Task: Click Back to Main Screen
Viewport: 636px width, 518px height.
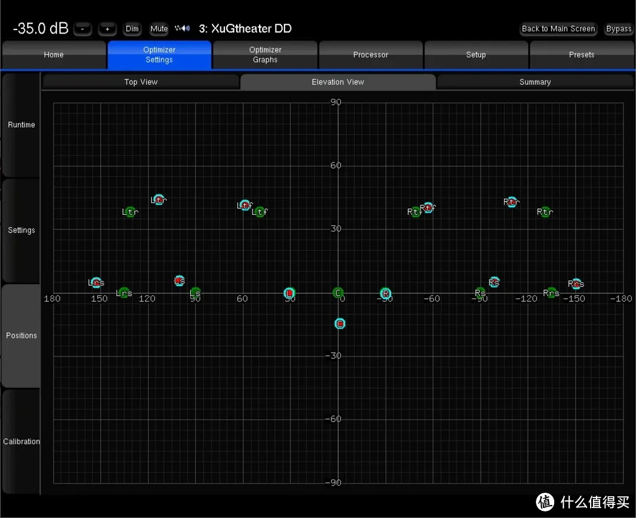Action: (x=558, y=29)
